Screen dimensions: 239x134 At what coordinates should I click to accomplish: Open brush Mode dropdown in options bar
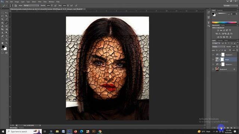(x=31, y=6)
